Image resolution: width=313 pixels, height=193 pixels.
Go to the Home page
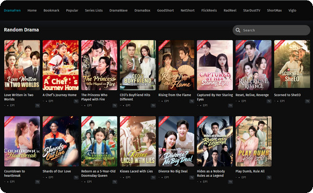(32, 10)
